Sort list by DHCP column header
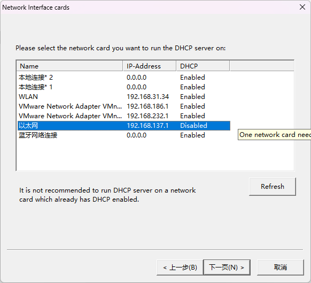Viewport: 311px width, 283px height. (203, 66)
